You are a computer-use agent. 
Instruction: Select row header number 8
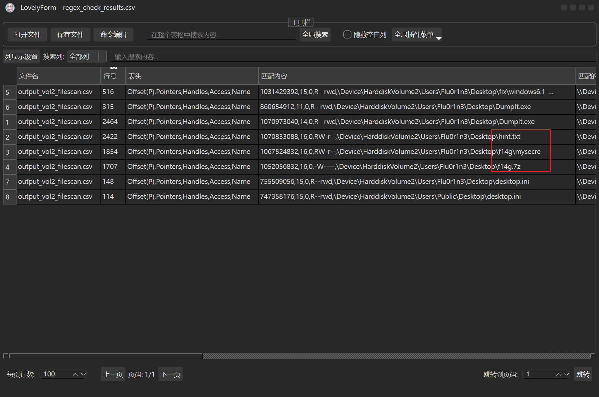(10, 197)
